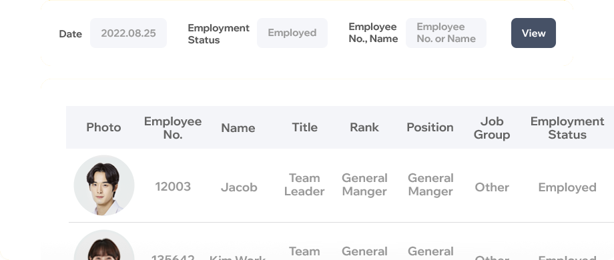
Task: Click the View button
Action: 533,33
